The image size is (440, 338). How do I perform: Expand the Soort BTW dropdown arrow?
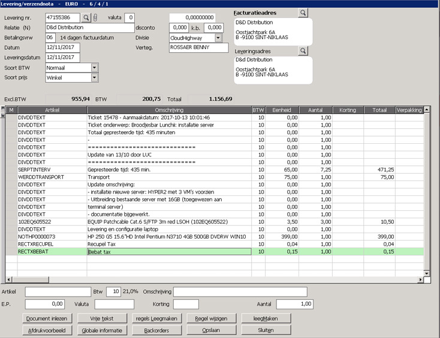(x=95, y=68)
